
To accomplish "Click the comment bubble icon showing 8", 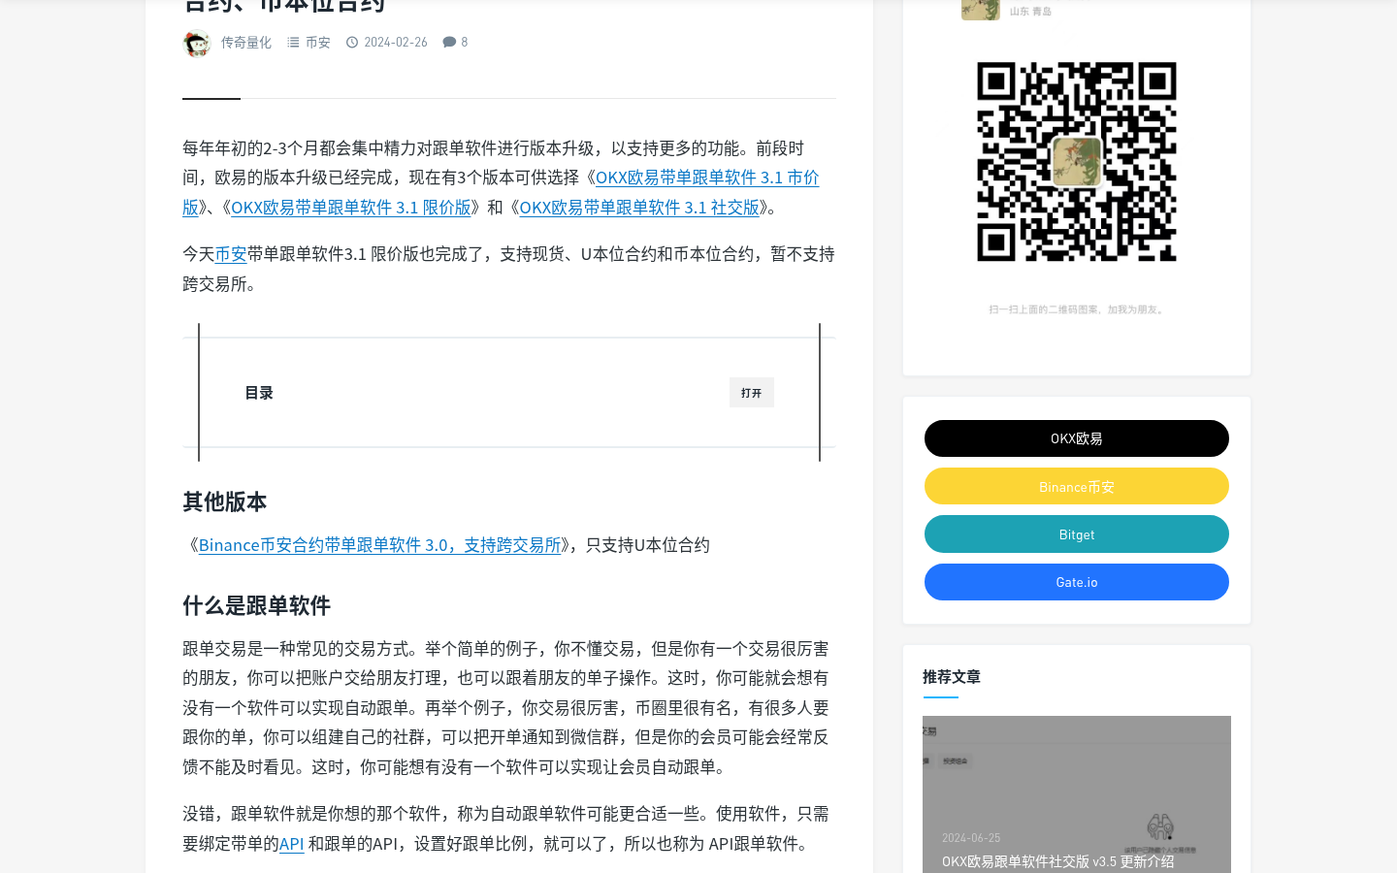I will pyautogui.click(x=449, y=42).
